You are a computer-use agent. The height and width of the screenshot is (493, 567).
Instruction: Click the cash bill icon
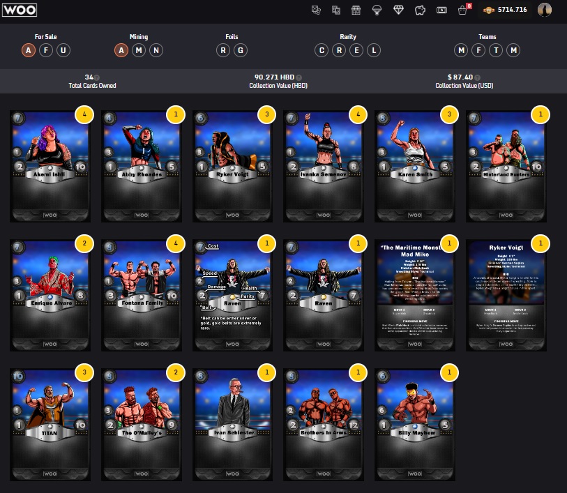pyautogui.click(x=441, y=10)
